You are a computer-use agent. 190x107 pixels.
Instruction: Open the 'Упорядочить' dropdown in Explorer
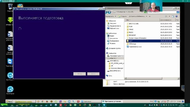click(110, 16)
